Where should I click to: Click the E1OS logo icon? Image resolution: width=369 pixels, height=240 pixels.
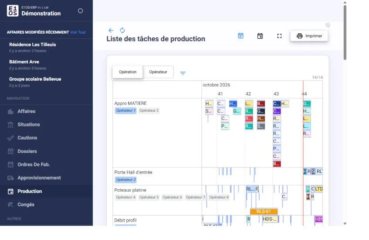(x=12, y=11)
